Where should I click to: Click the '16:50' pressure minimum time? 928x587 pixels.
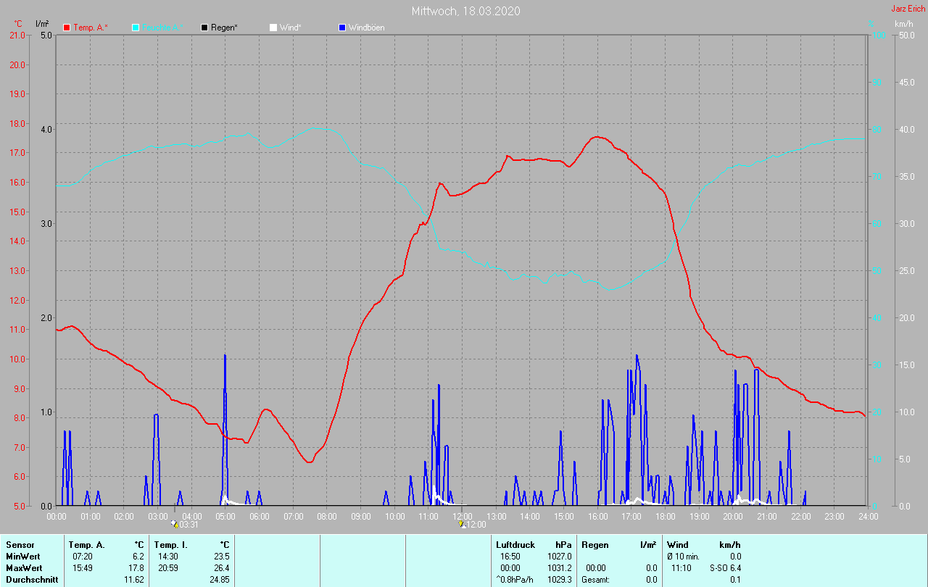click(x=510, y=557)
